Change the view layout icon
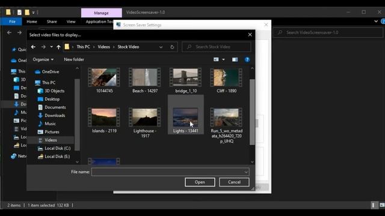Viewport: 385px width, 216px height. coord(216,59)
